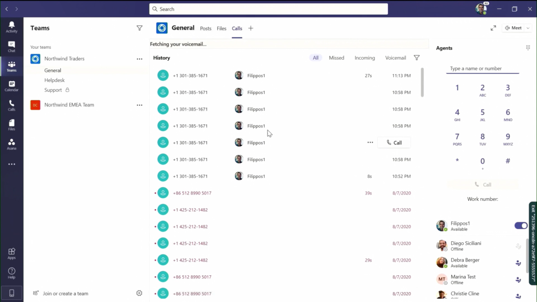Show Voicemail filter
This screenshot has height=302, width=537.
pyautogui.click(x=395, y=58)
